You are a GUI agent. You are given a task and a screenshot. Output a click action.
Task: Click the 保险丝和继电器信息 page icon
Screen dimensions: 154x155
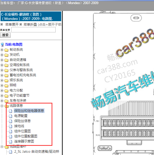[x=11, y=111]
